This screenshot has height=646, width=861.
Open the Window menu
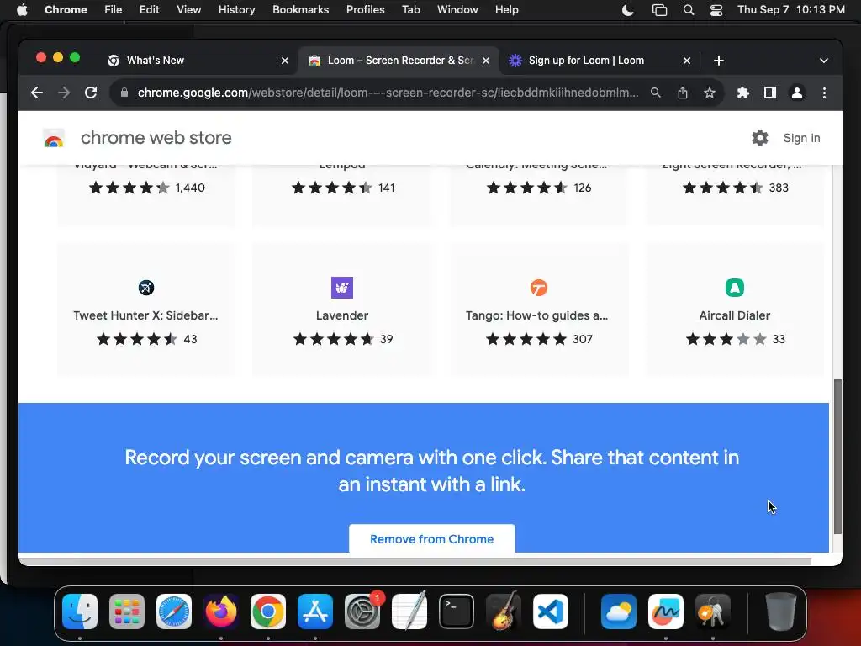point(457,10)
